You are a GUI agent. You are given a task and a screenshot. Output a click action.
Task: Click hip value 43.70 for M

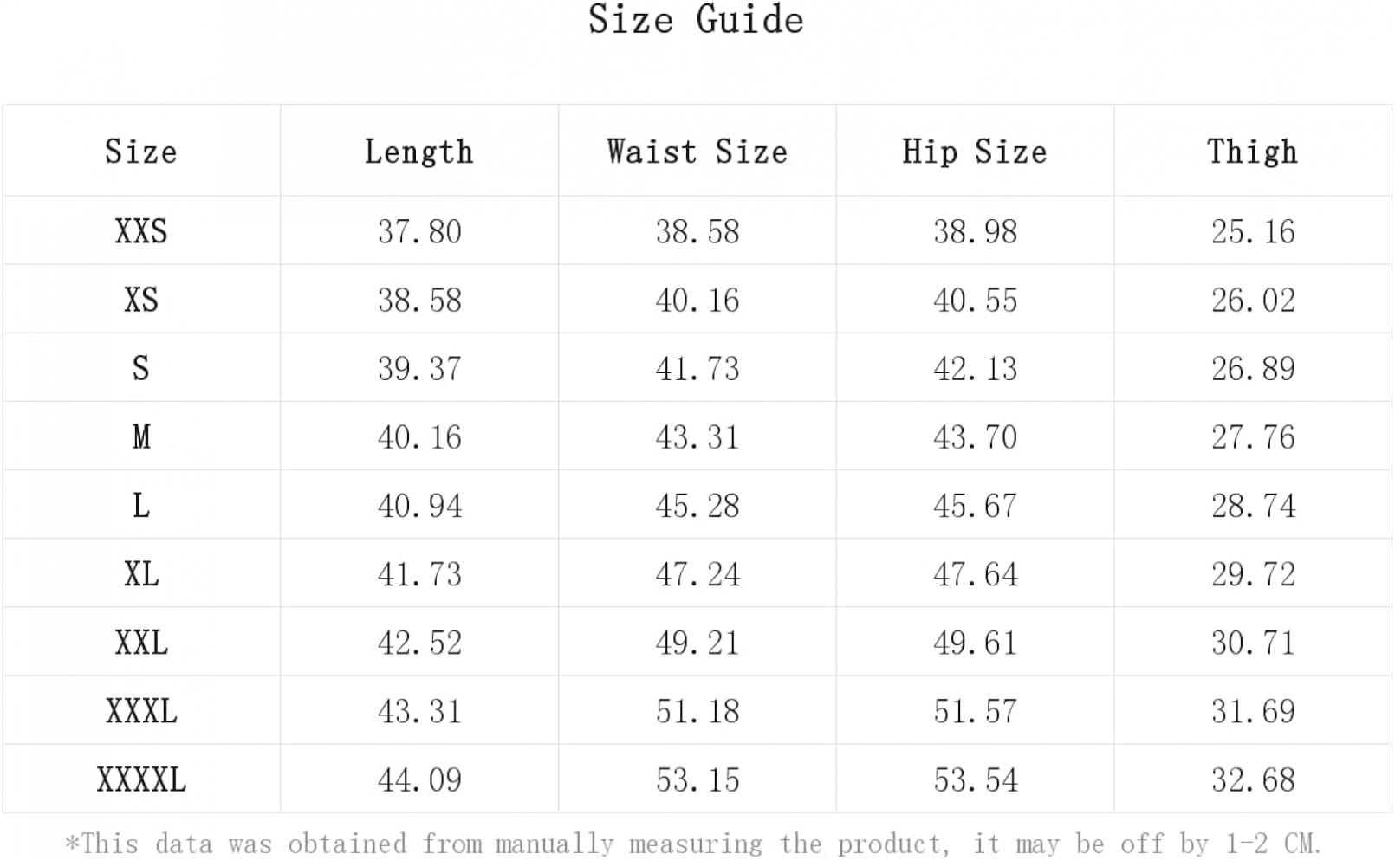(975, 436)
